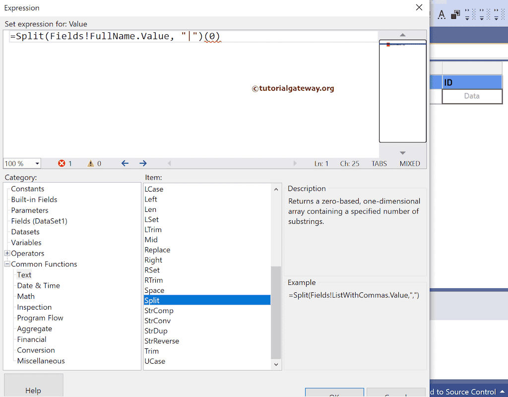
Task: Select Fields (DataSet1) in Category tree
Action: pyautogui.click(x=39, y=221)
